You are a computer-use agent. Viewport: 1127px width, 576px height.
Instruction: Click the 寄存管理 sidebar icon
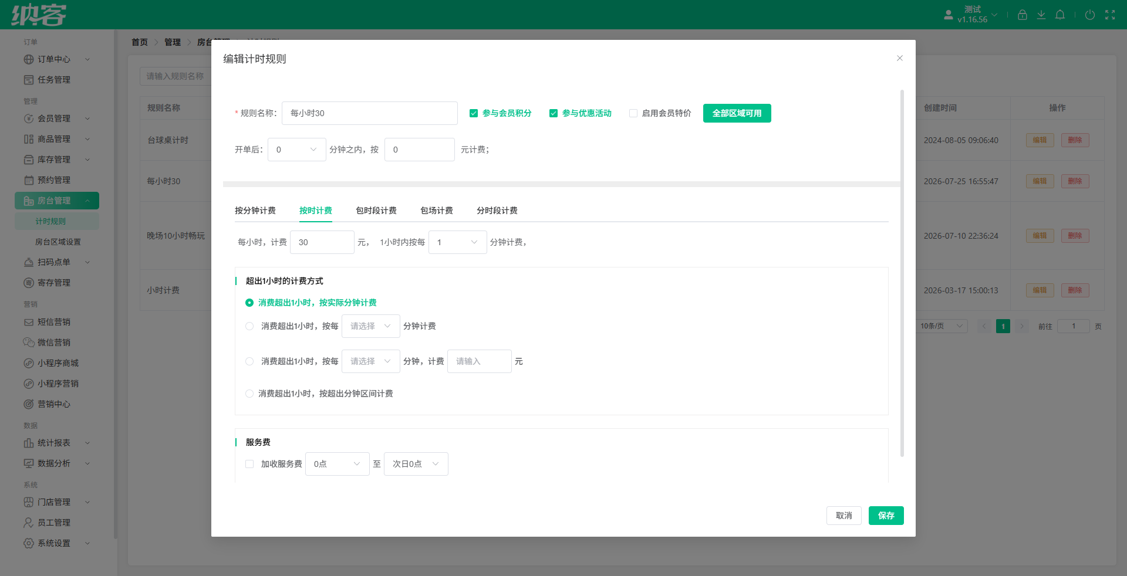coord(29,283)
